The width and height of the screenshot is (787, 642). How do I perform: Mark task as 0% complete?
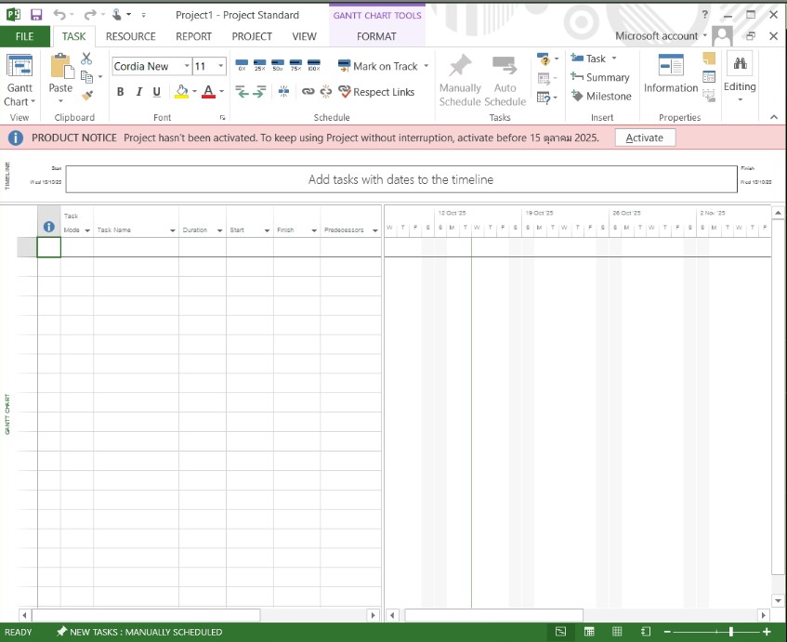click(x=242, y=66)
